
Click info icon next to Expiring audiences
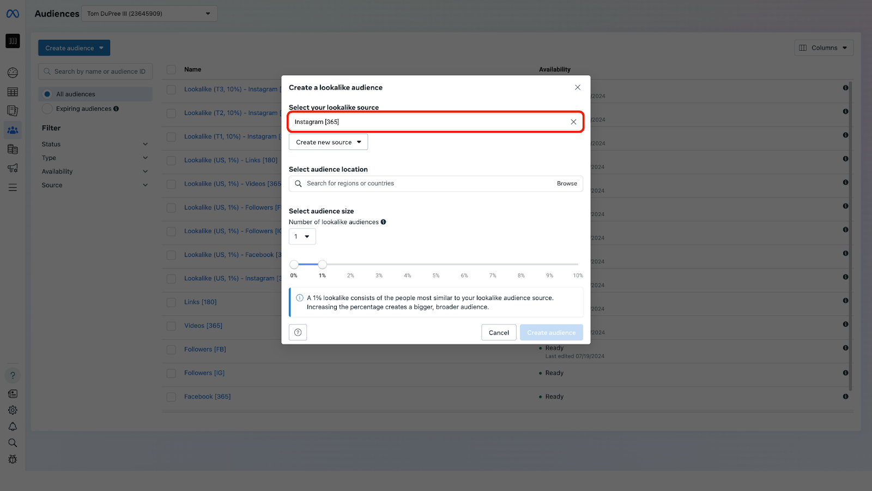(x=116, y=109)
